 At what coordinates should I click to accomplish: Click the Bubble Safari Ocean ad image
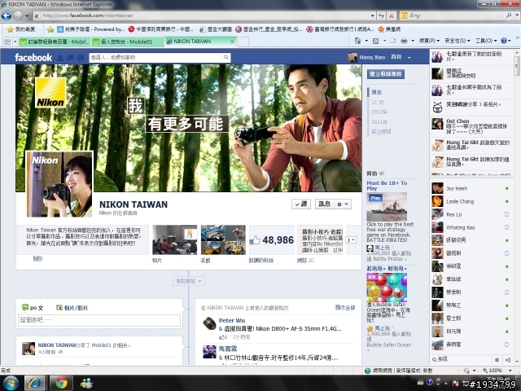click(387, 288)
